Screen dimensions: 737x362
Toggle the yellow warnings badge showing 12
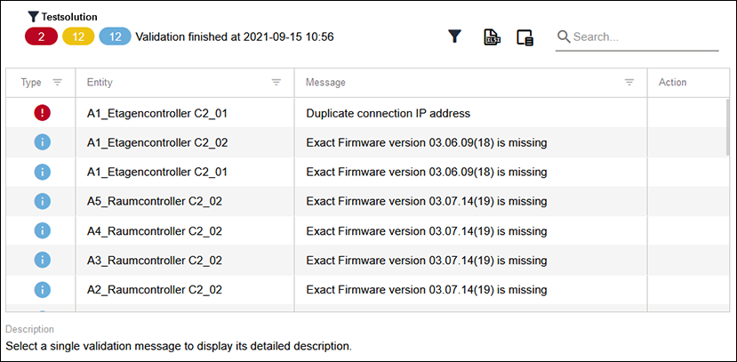pyautogui.click(x=78, y=36)
